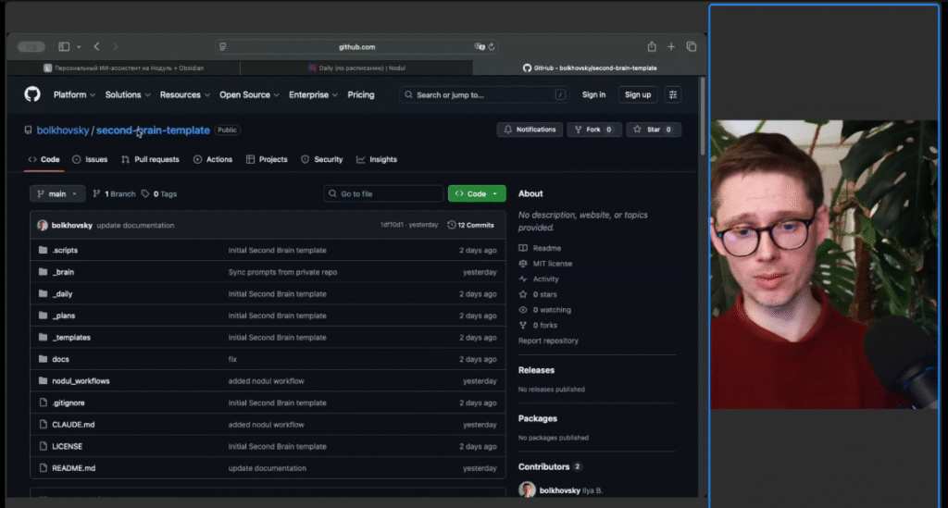The image size is (948, 508).
Task: Open bolkhovsky owner profile link
Action: pos(63,130)
